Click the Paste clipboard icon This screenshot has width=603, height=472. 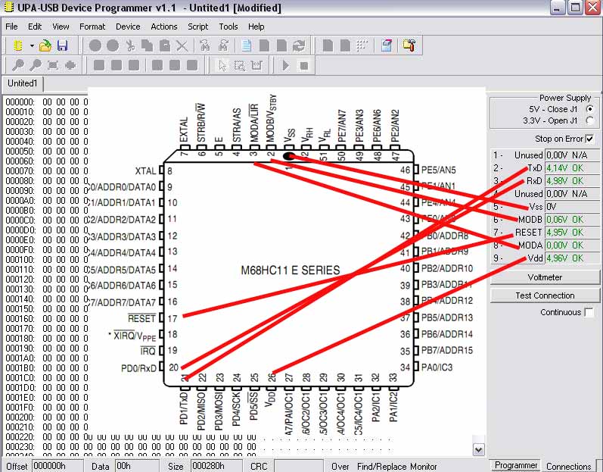pyautogui.click(x=165, y=45)
